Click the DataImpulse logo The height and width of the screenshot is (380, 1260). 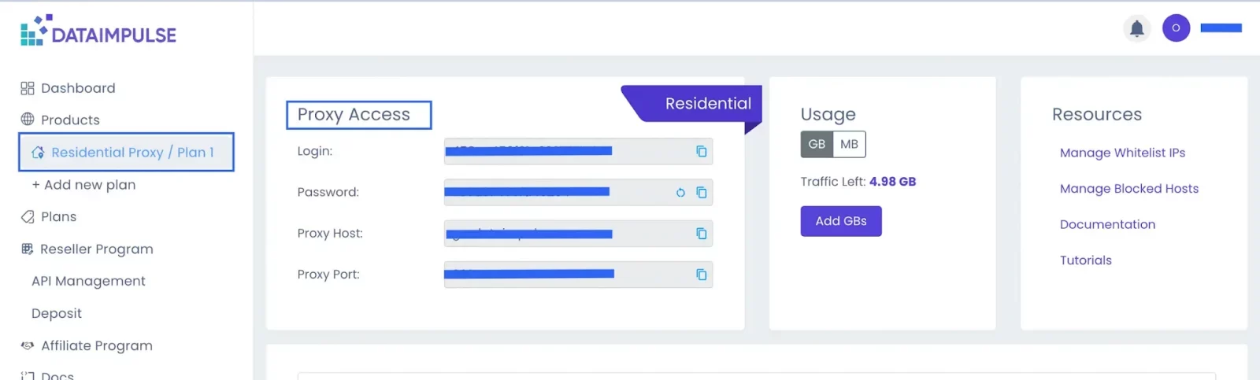pos(98,31)
